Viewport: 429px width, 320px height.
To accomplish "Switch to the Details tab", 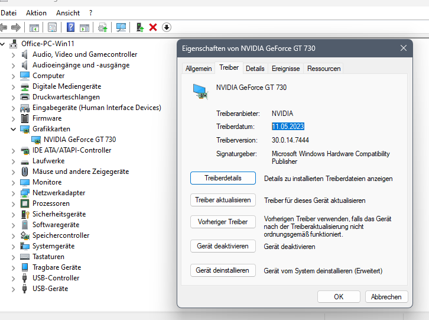I will 255,69.
